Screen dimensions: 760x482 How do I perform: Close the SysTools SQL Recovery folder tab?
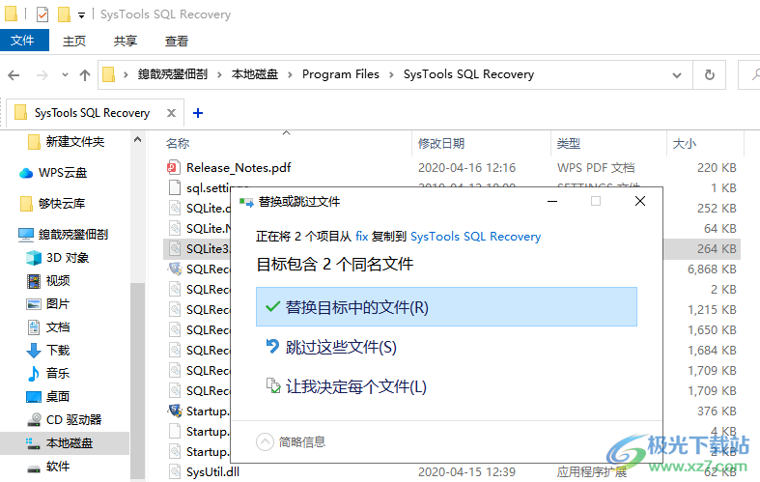(171, 113)
